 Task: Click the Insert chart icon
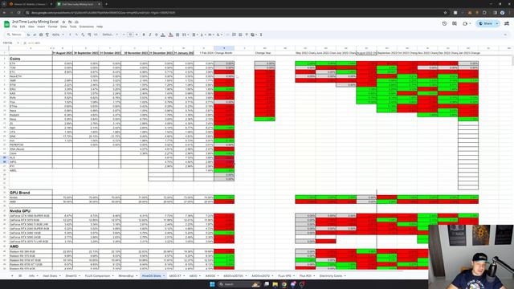pyautogui.click(x=240, y=35)
